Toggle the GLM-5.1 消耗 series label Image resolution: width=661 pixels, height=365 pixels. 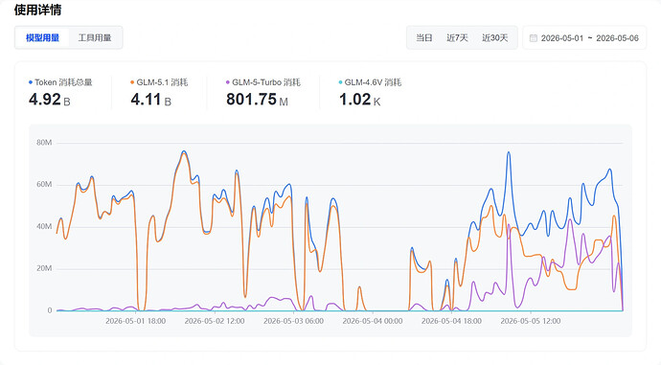click(x=162, y=82)
